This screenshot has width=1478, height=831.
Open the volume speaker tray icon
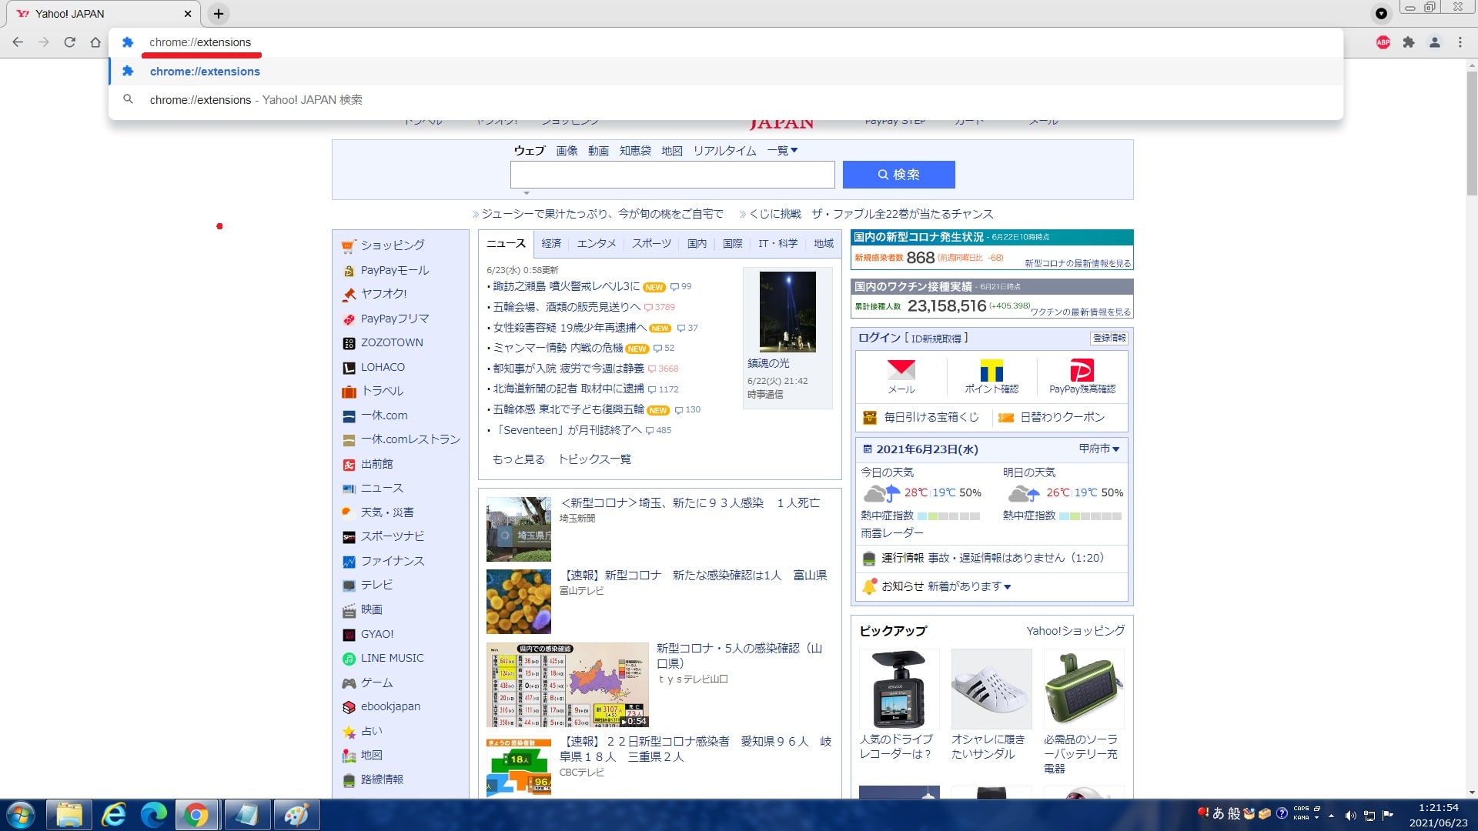1350,816
